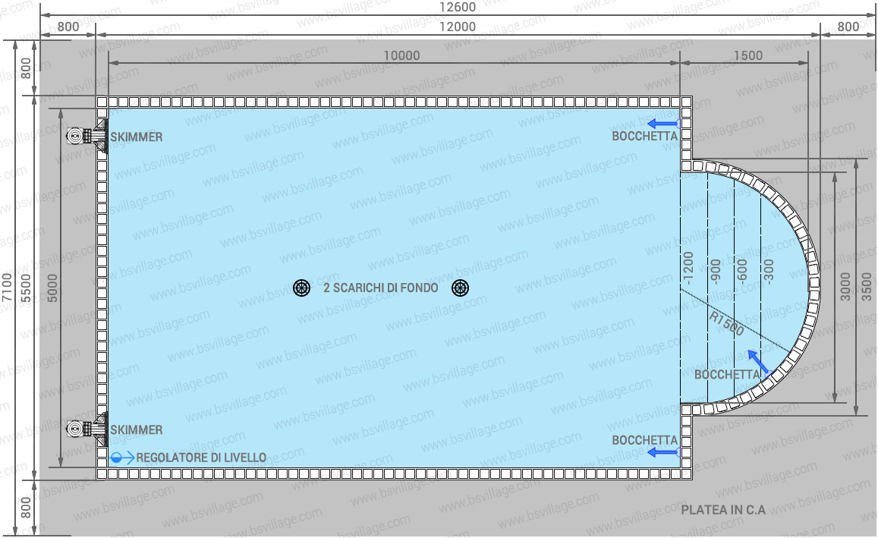This screenshot has width=878, height=538.
Task: Click the R1500 radius annotation
Action: click(x=726, y=324)
